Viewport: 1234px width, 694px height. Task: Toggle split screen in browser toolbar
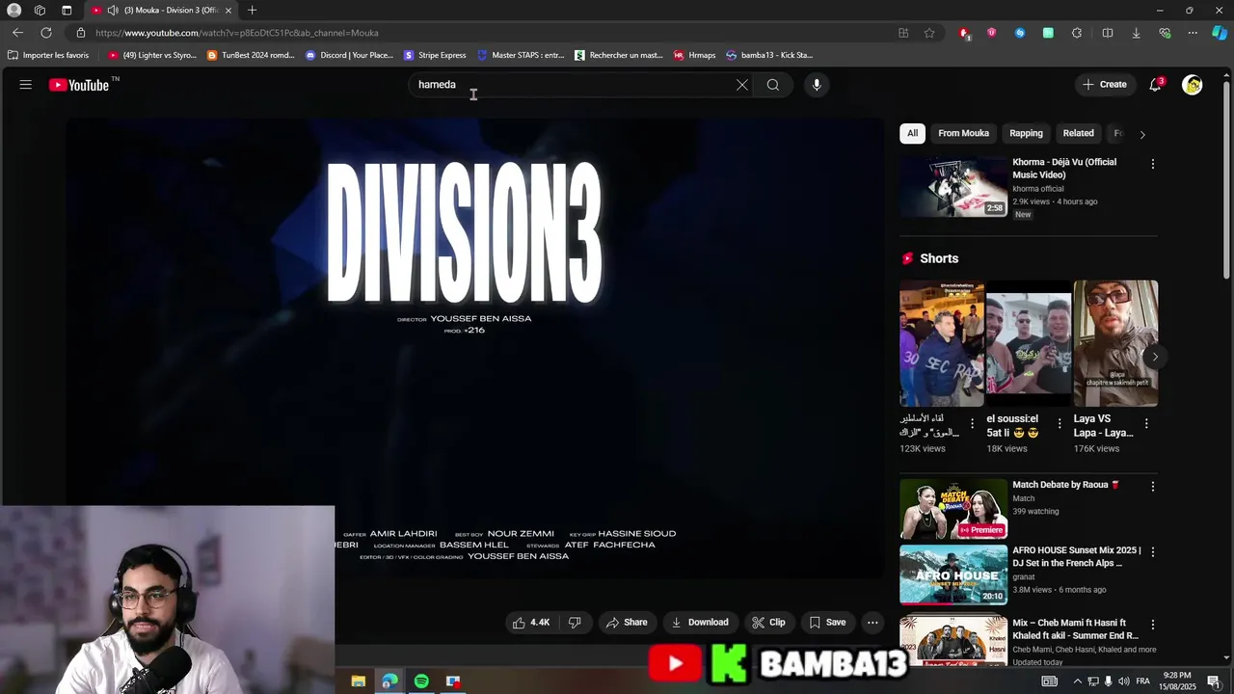[1108, 33]
